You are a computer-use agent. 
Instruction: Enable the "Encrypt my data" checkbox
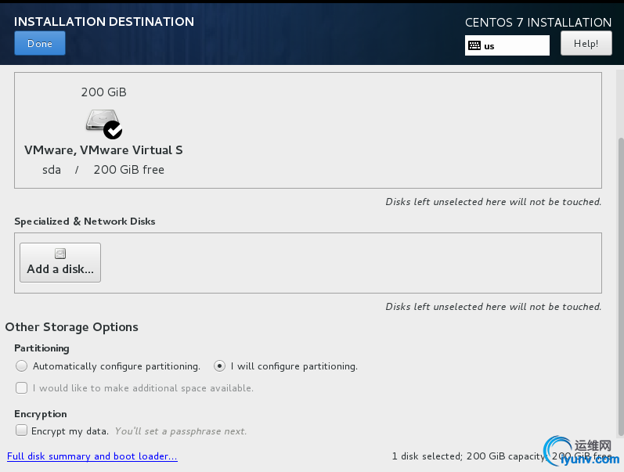[21, 431]
